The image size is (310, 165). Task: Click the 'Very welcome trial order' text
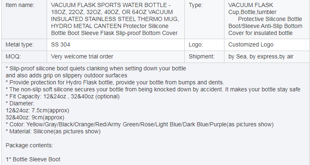(x=82, y=57)
